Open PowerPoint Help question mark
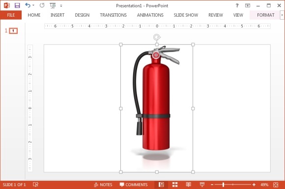Image resolution: width=285 pixels, height=189 pixels. (237, 5)
